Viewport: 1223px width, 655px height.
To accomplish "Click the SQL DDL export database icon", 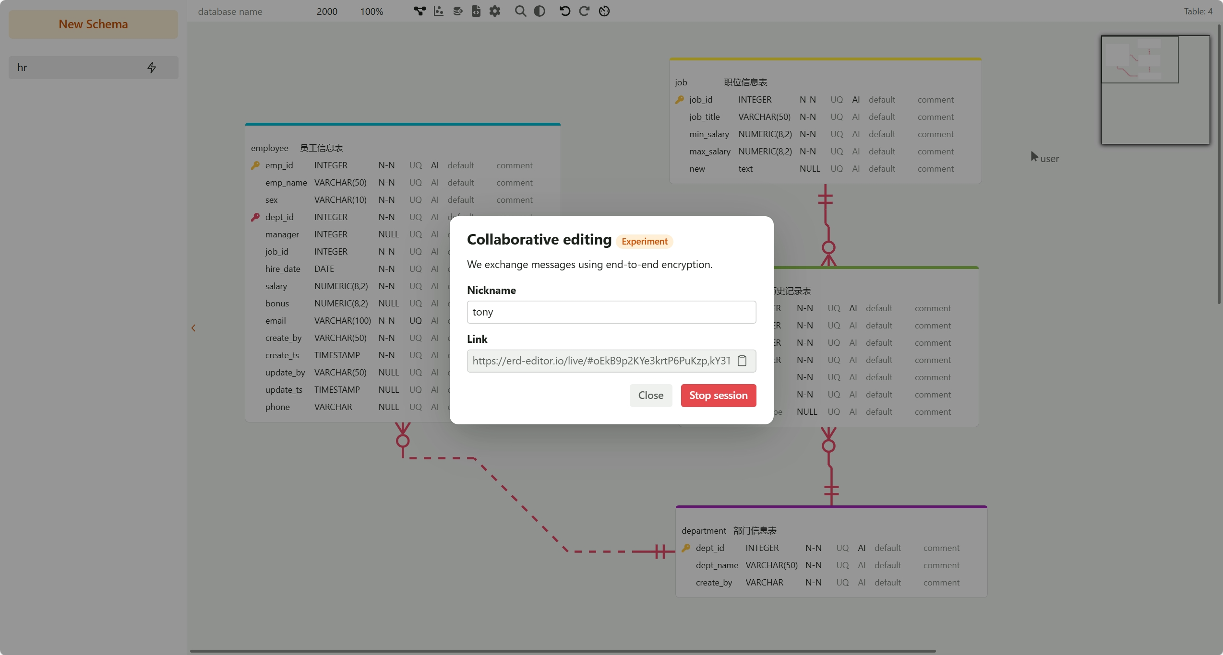I will click(x=457, y=11).
